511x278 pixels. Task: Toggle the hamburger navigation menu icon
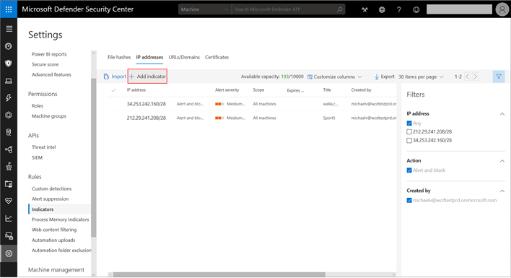pos(9,29)
